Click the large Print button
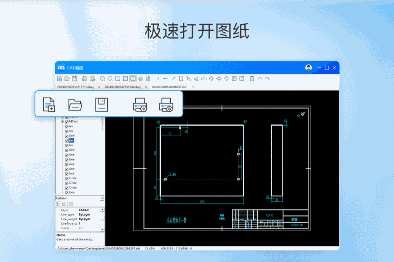The height and width of the screenshot is (262, 394). [141, 105]
